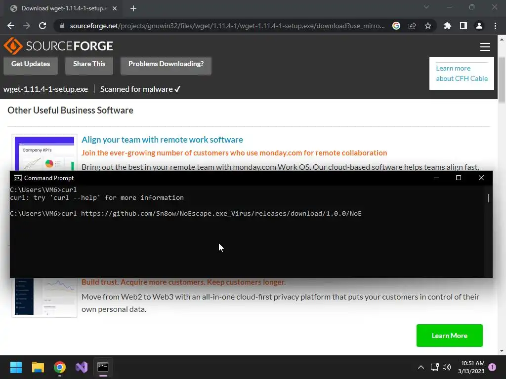Click Problems Downloading? button
The width and height of the screenshot is (506, 379).
[166, 66]
